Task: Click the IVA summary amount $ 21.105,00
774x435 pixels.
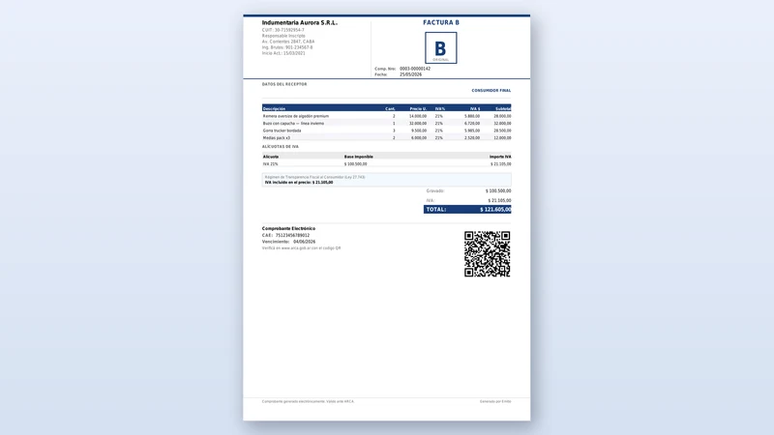Action: (x=499, y=201)
